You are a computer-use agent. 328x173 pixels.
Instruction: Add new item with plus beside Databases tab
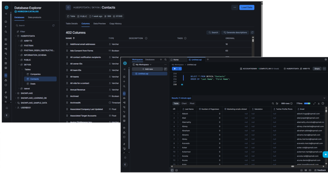pyautogui.click(x=161, y=59)
